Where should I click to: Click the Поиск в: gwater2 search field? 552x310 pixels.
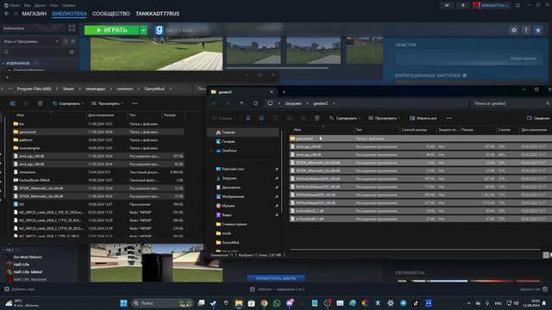(510, 103)
